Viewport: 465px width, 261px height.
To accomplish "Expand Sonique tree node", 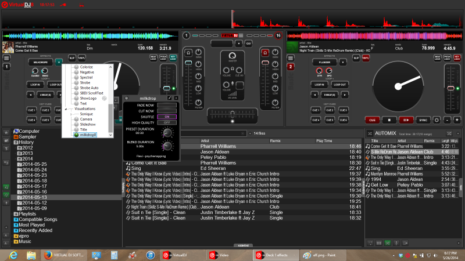I will click(71, 114).
